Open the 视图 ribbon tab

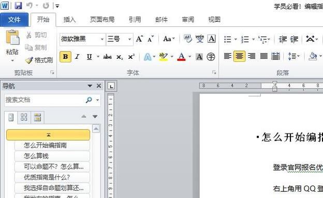(x=214, y=20)
